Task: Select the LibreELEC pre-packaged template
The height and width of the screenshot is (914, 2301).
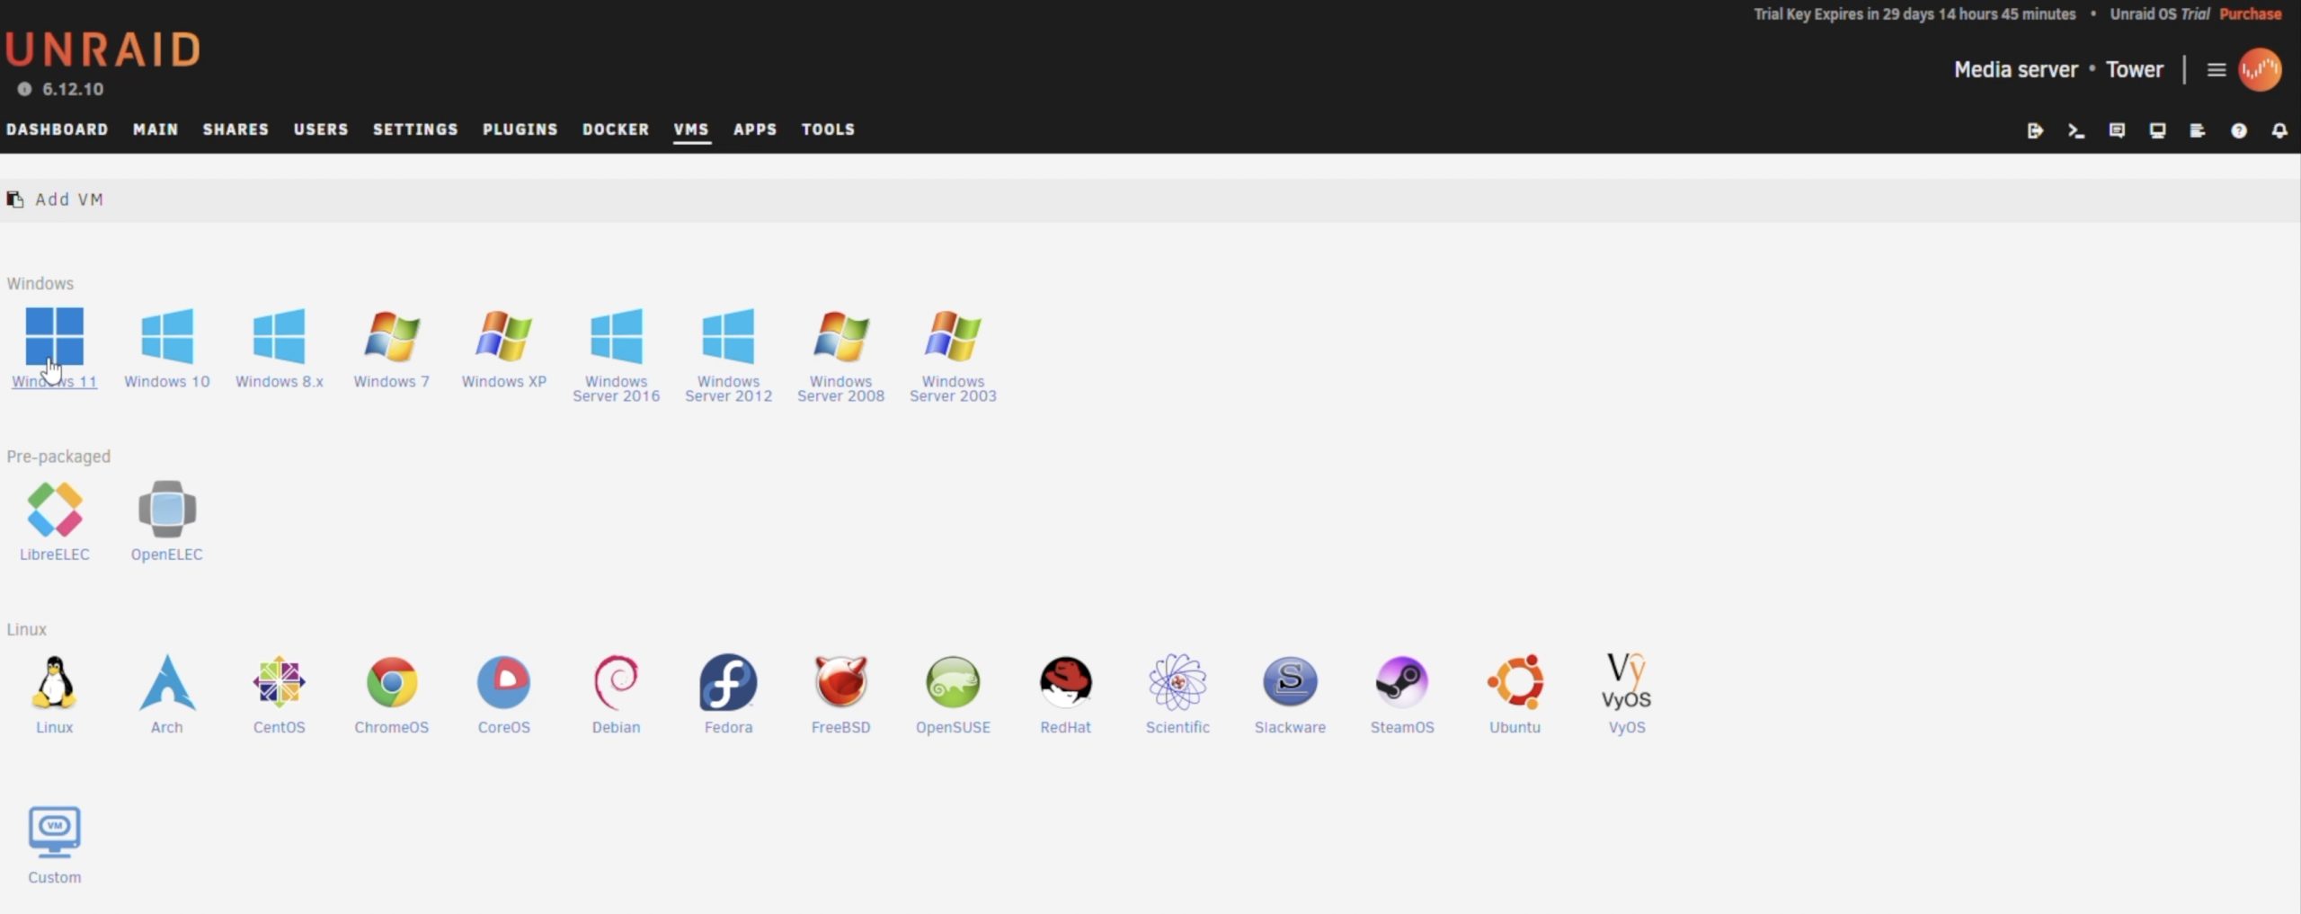Action: coord(54,510)
